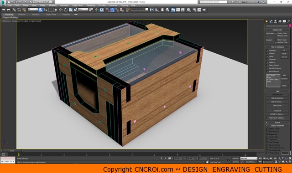Collapse the Hide rollout
This screenshot has height=173, width=292.
click(277, 91)
